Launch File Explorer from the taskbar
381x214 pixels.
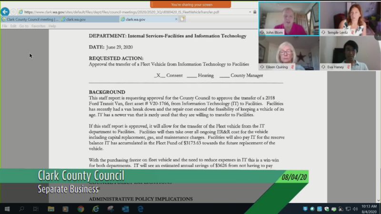coord(51,209)
